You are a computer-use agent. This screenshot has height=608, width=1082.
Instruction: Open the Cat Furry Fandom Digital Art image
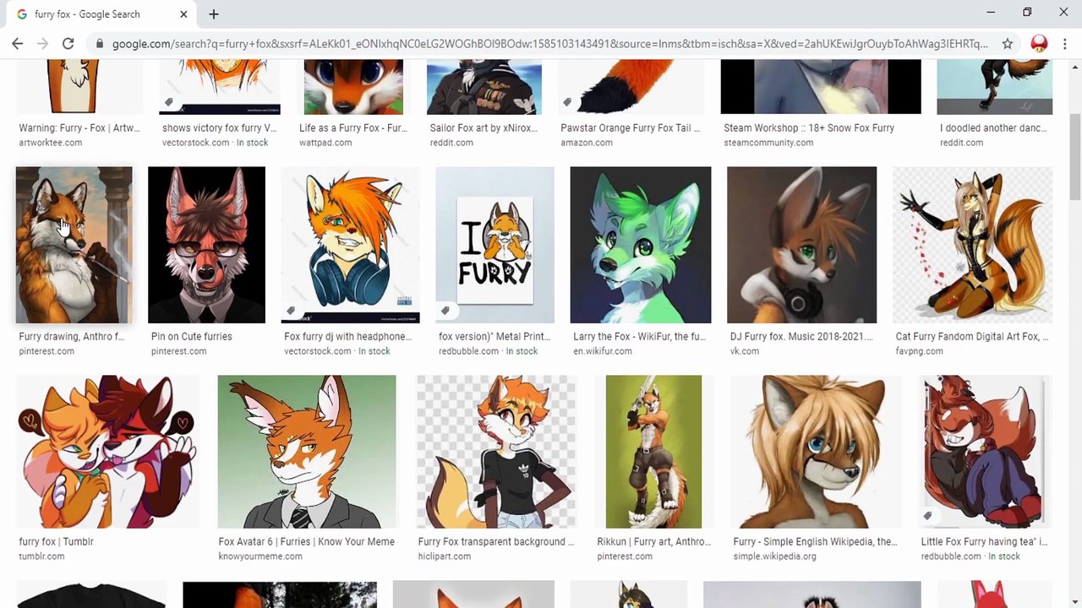972,245
